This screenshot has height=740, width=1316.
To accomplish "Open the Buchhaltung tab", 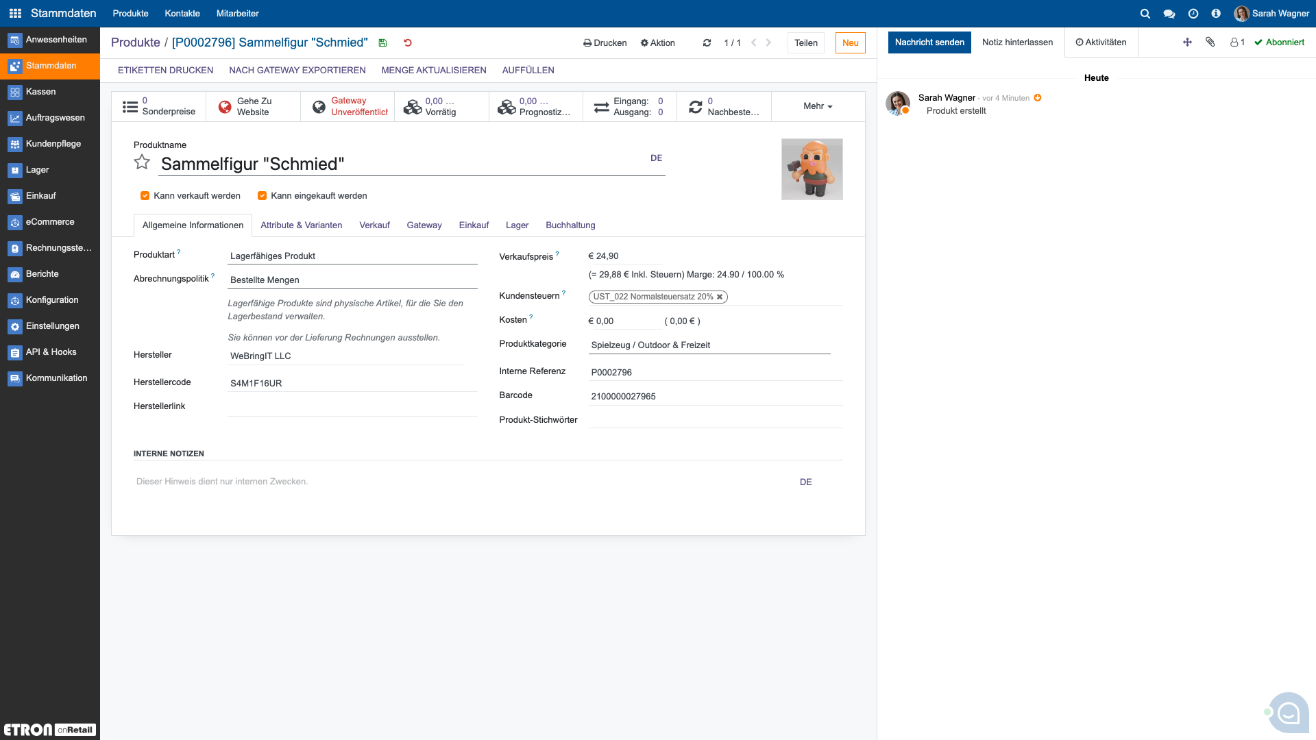I will 570,225.
